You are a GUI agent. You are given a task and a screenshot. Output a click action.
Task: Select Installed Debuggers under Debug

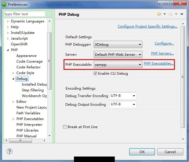(35, 84)
